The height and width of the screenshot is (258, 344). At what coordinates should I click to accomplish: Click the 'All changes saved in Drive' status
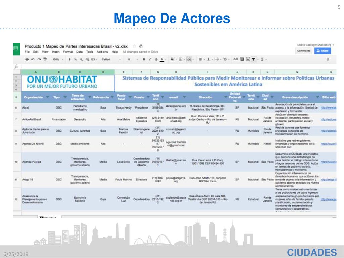tap(140, 52)
